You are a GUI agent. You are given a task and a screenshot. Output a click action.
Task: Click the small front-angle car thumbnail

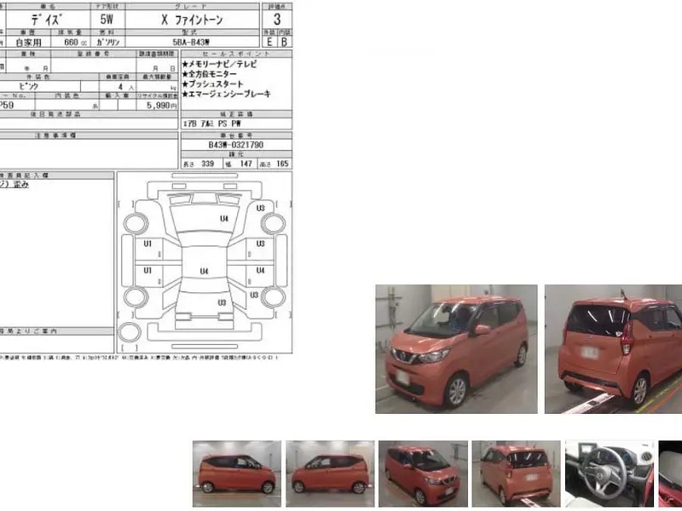coord(423,467)
